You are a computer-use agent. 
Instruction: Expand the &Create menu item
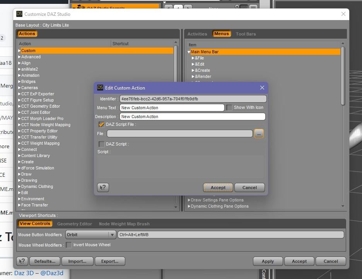pos(193,71)
